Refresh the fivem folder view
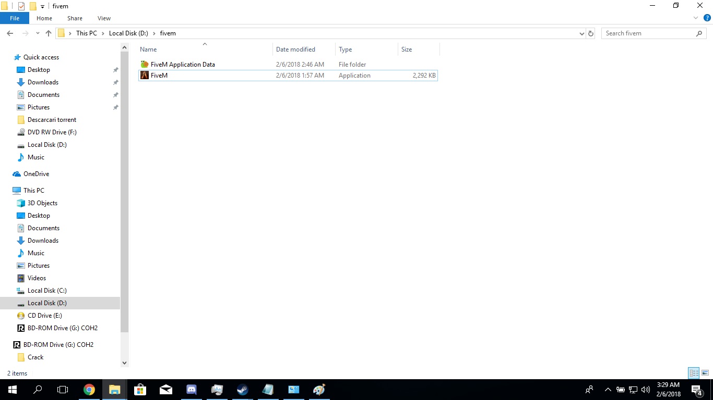Screen dimensions: 713x400 tap(591, 33)
